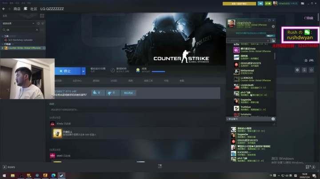Viewport: 320px width, 179px height.
Task: Switch library to grid view icon
Action: [42, 16]
